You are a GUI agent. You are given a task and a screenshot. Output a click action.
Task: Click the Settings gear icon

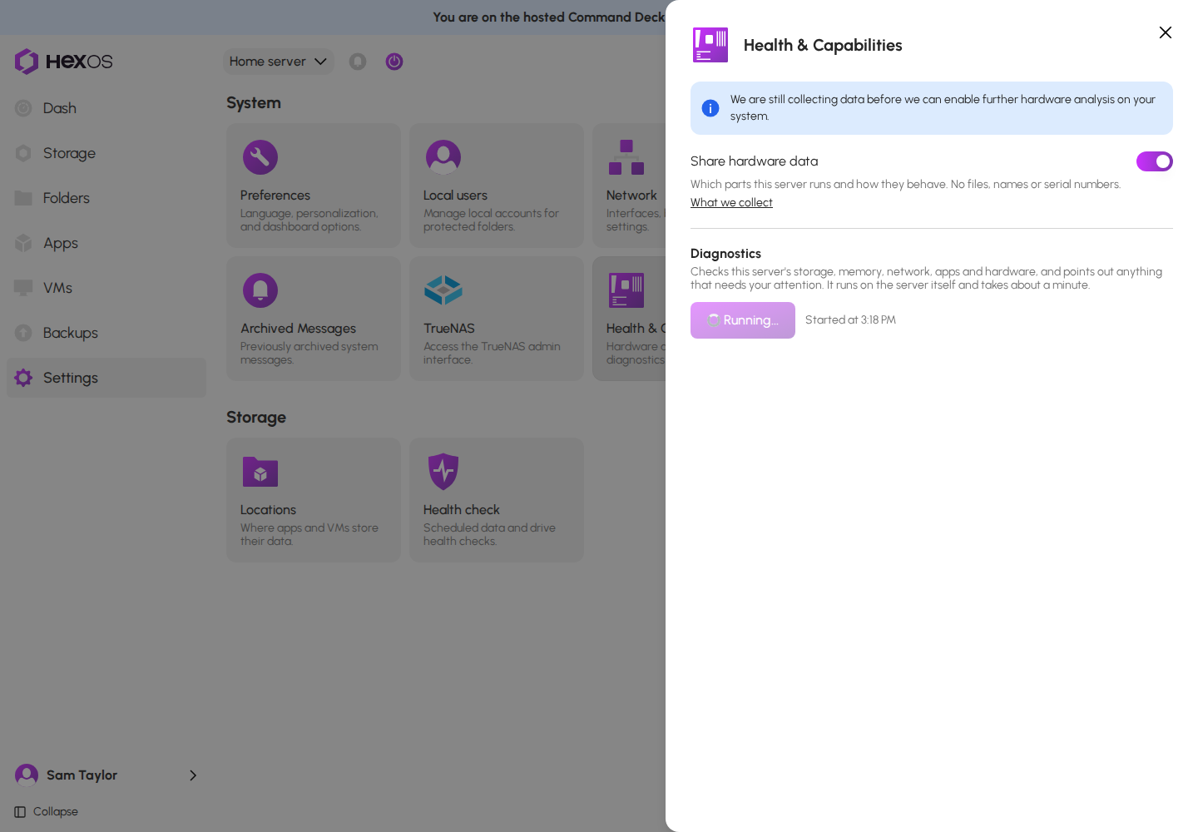tap(23, 378)
